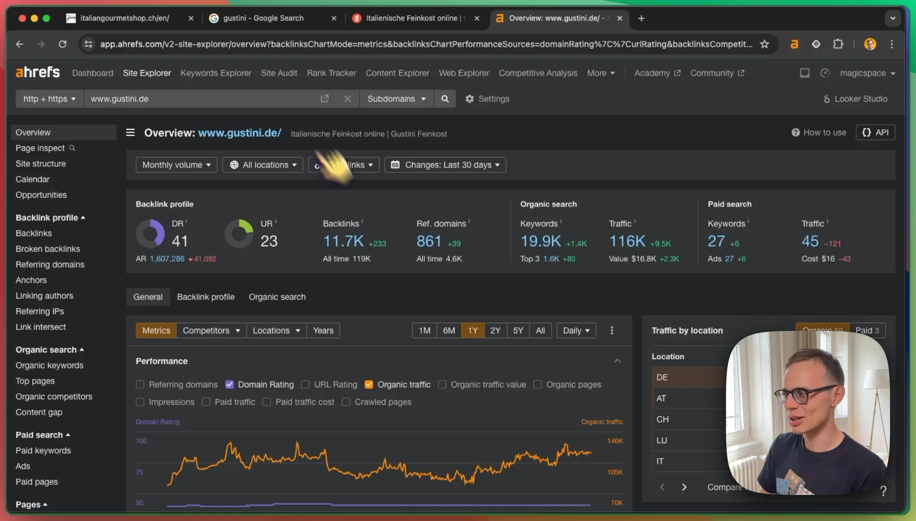
Task: Bookmark page with the star icon
Action: [x=764, y=44]
